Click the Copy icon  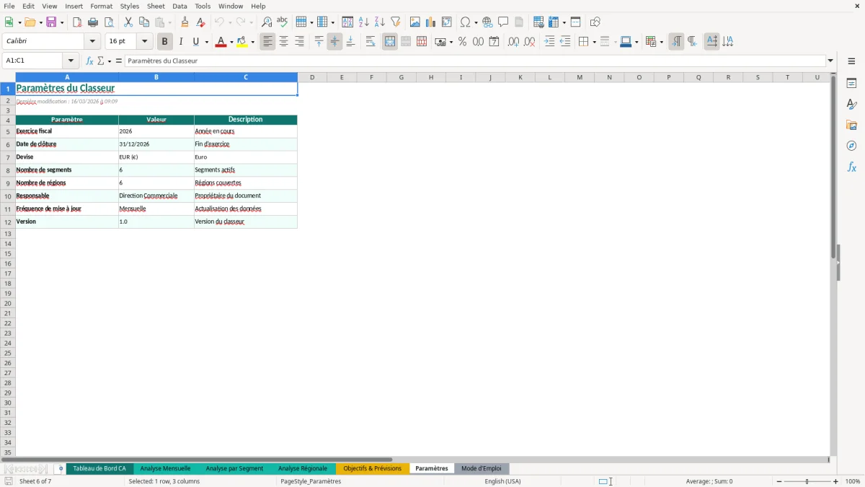tap(143, 22)
